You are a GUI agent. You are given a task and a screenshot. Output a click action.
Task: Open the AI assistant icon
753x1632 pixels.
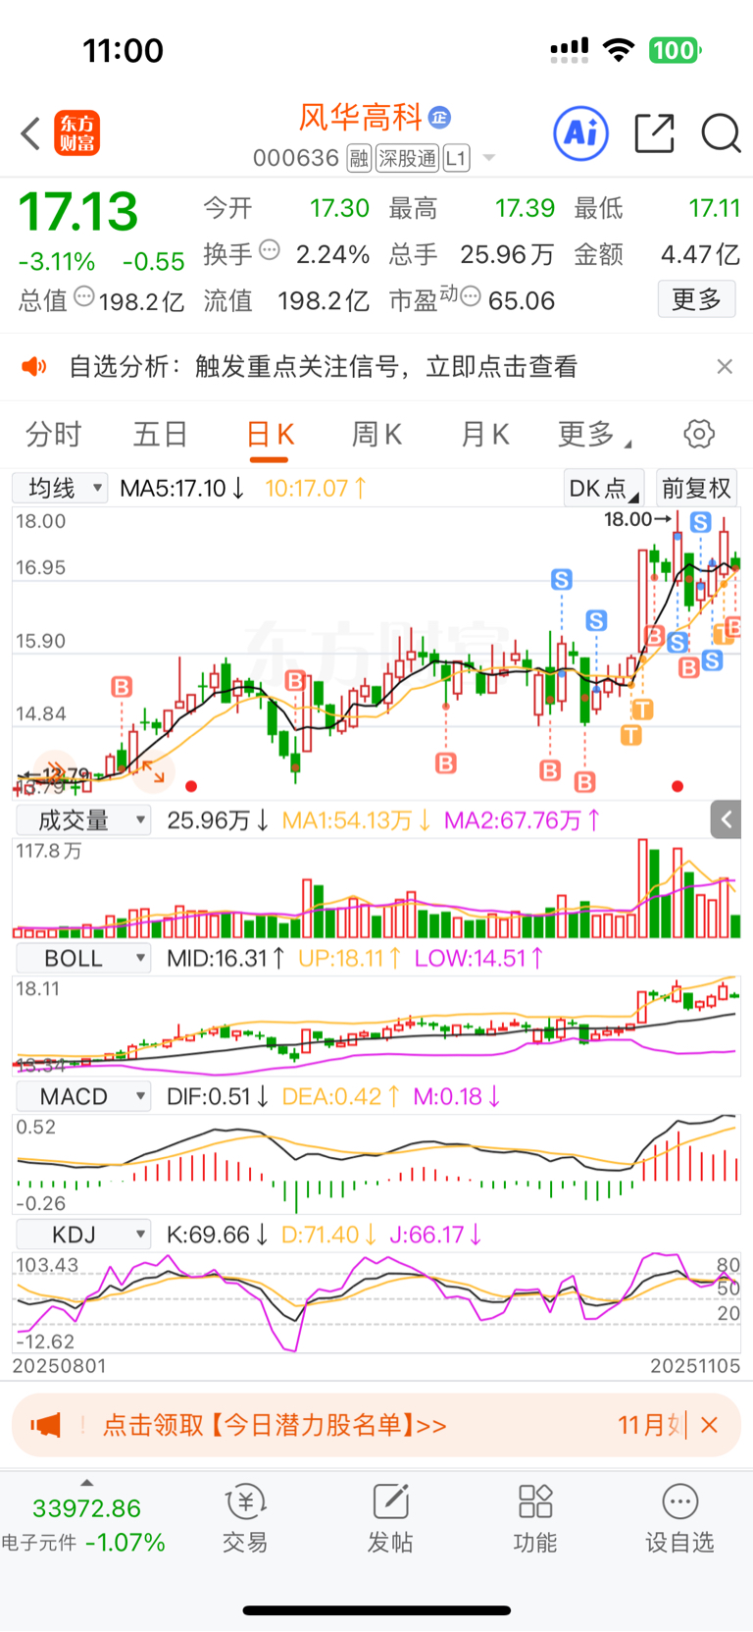(x=580, y=132)
